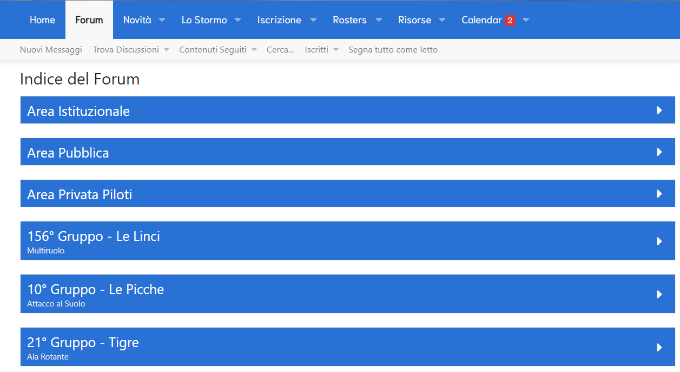This screenshot has width=680, height=372.
Task: Expand the Rosters dropdown arrow
Action: [379, 20]
